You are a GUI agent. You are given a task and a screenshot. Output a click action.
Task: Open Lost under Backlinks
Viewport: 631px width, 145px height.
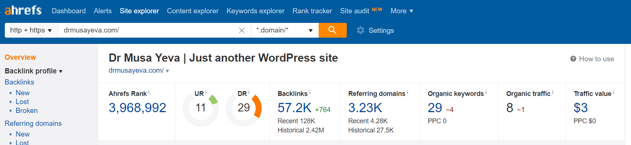click(x=22, y=101)
